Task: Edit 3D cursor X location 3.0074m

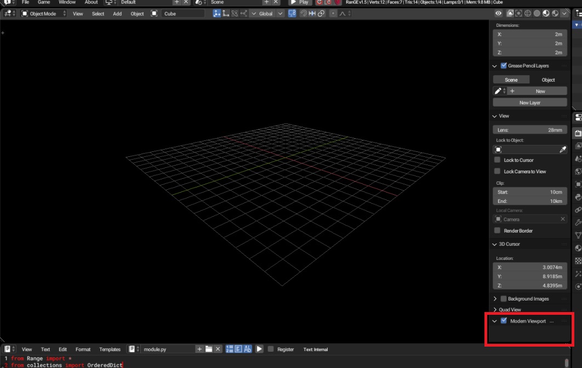Action: [530, 267]
